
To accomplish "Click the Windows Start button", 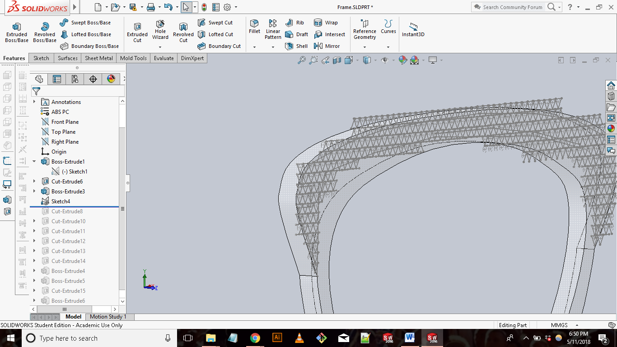I will pos(10,338).
